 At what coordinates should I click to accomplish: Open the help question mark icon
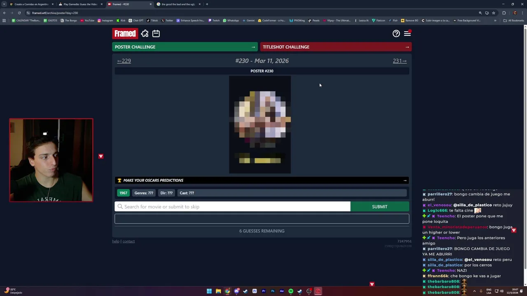396,34
